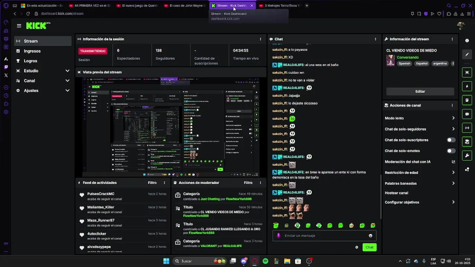Open Filtro in Acciones de moderador

(x=248, y=183)
